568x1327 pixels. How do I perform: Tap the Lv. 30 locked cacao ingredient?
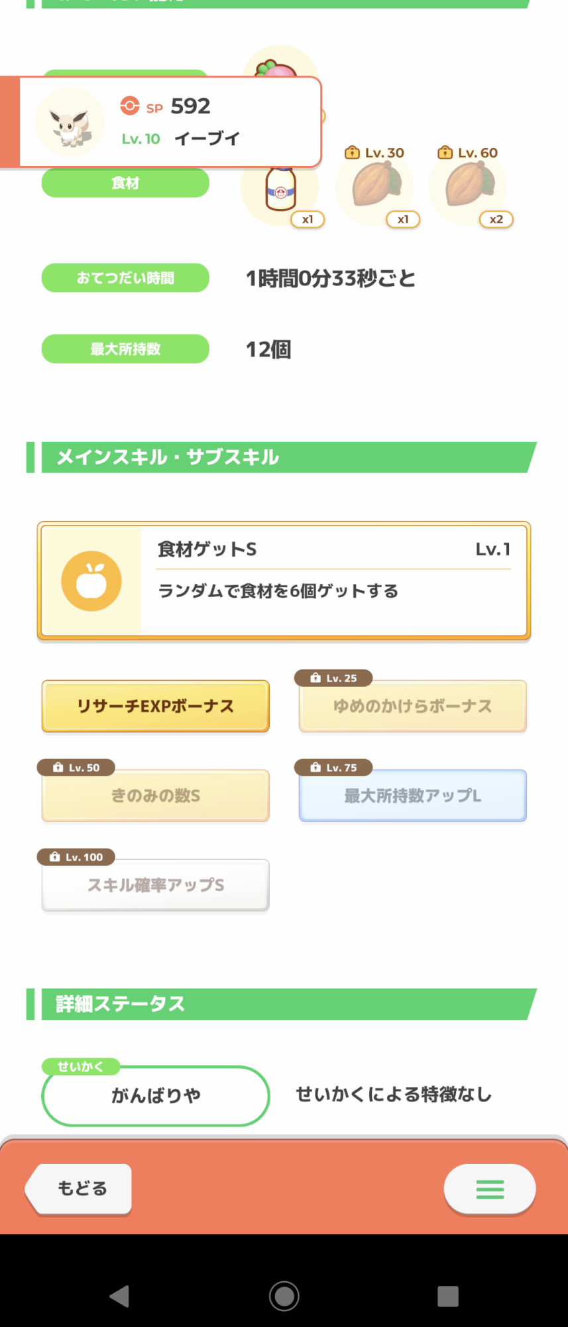click(374, 186)
